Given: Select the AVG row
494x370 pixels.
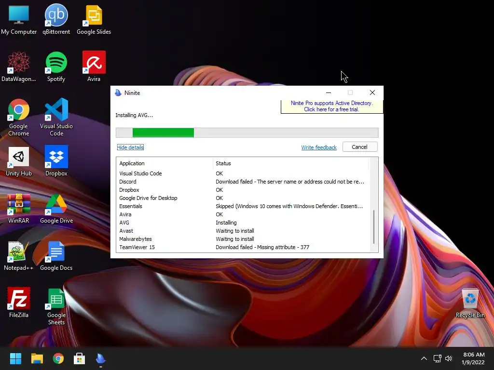Looking at the screenshot, I should 243,223.
